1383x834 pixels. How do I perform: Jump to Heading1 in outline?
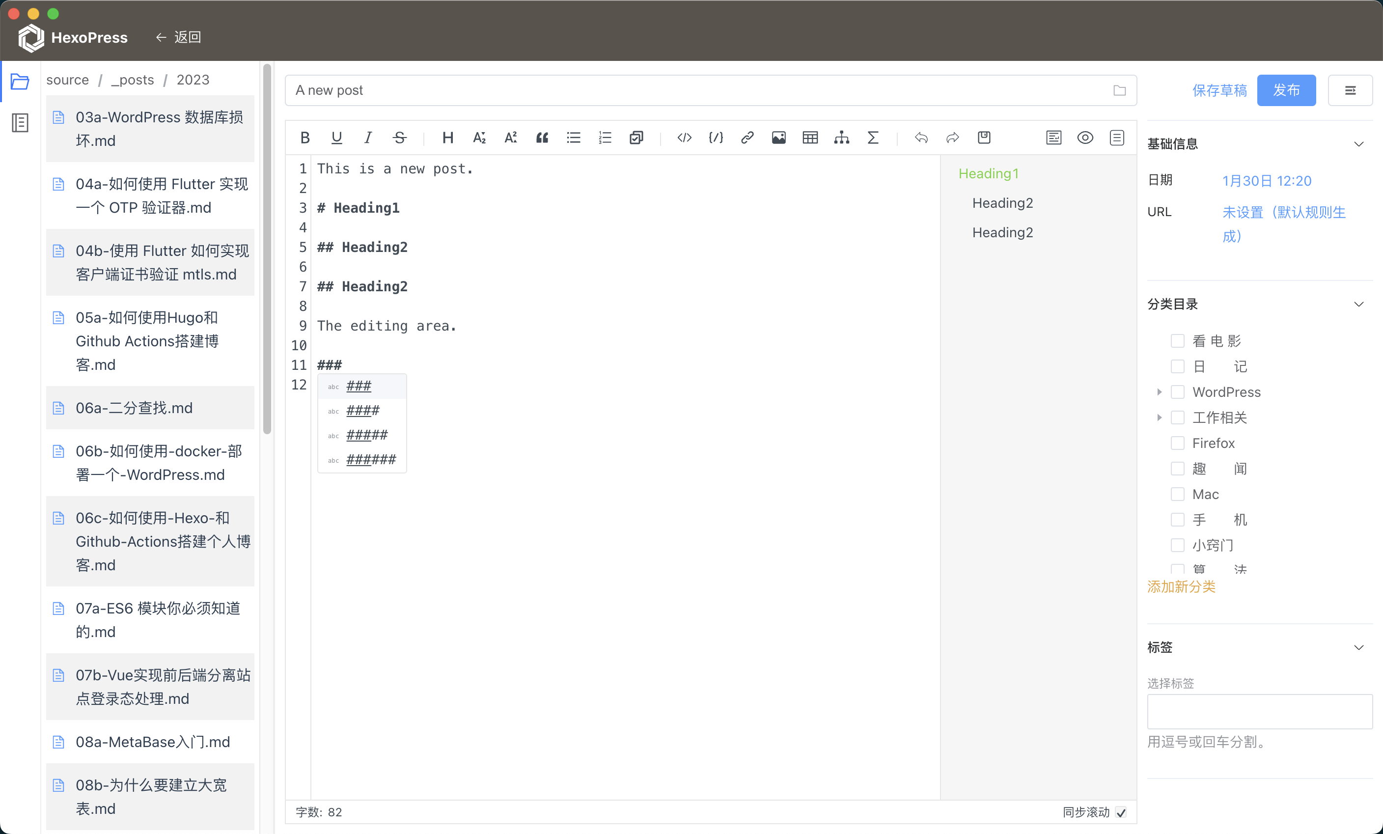[x=988, y=173]
